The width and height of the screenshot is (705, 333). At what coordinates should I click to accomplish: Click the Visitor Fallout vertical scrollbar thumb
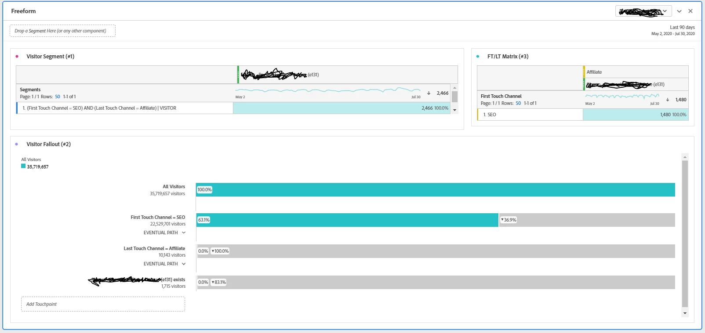(685, 234)
